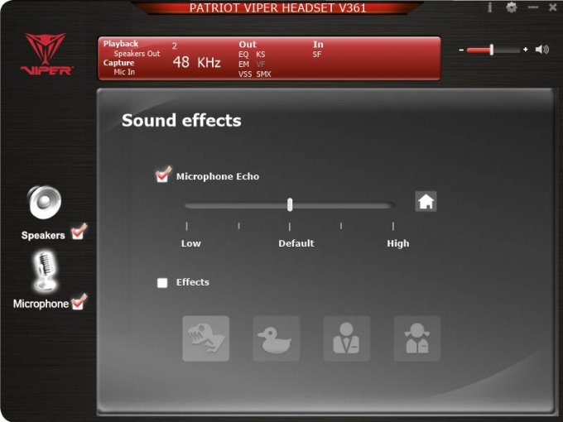
Task: Select the dinosaur monster voice effect
Action: [205, 338]
